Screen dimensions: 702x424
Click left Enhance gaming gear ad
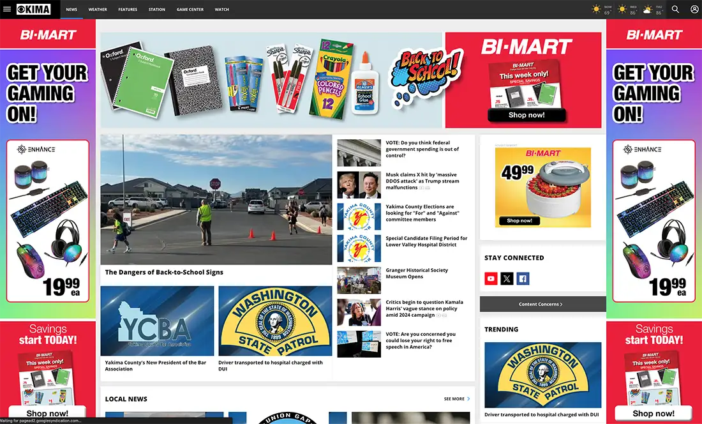pos(47,221)
